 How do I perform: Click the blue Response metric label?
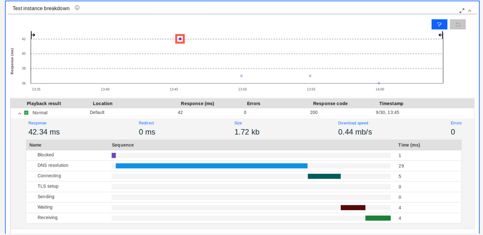37,123
